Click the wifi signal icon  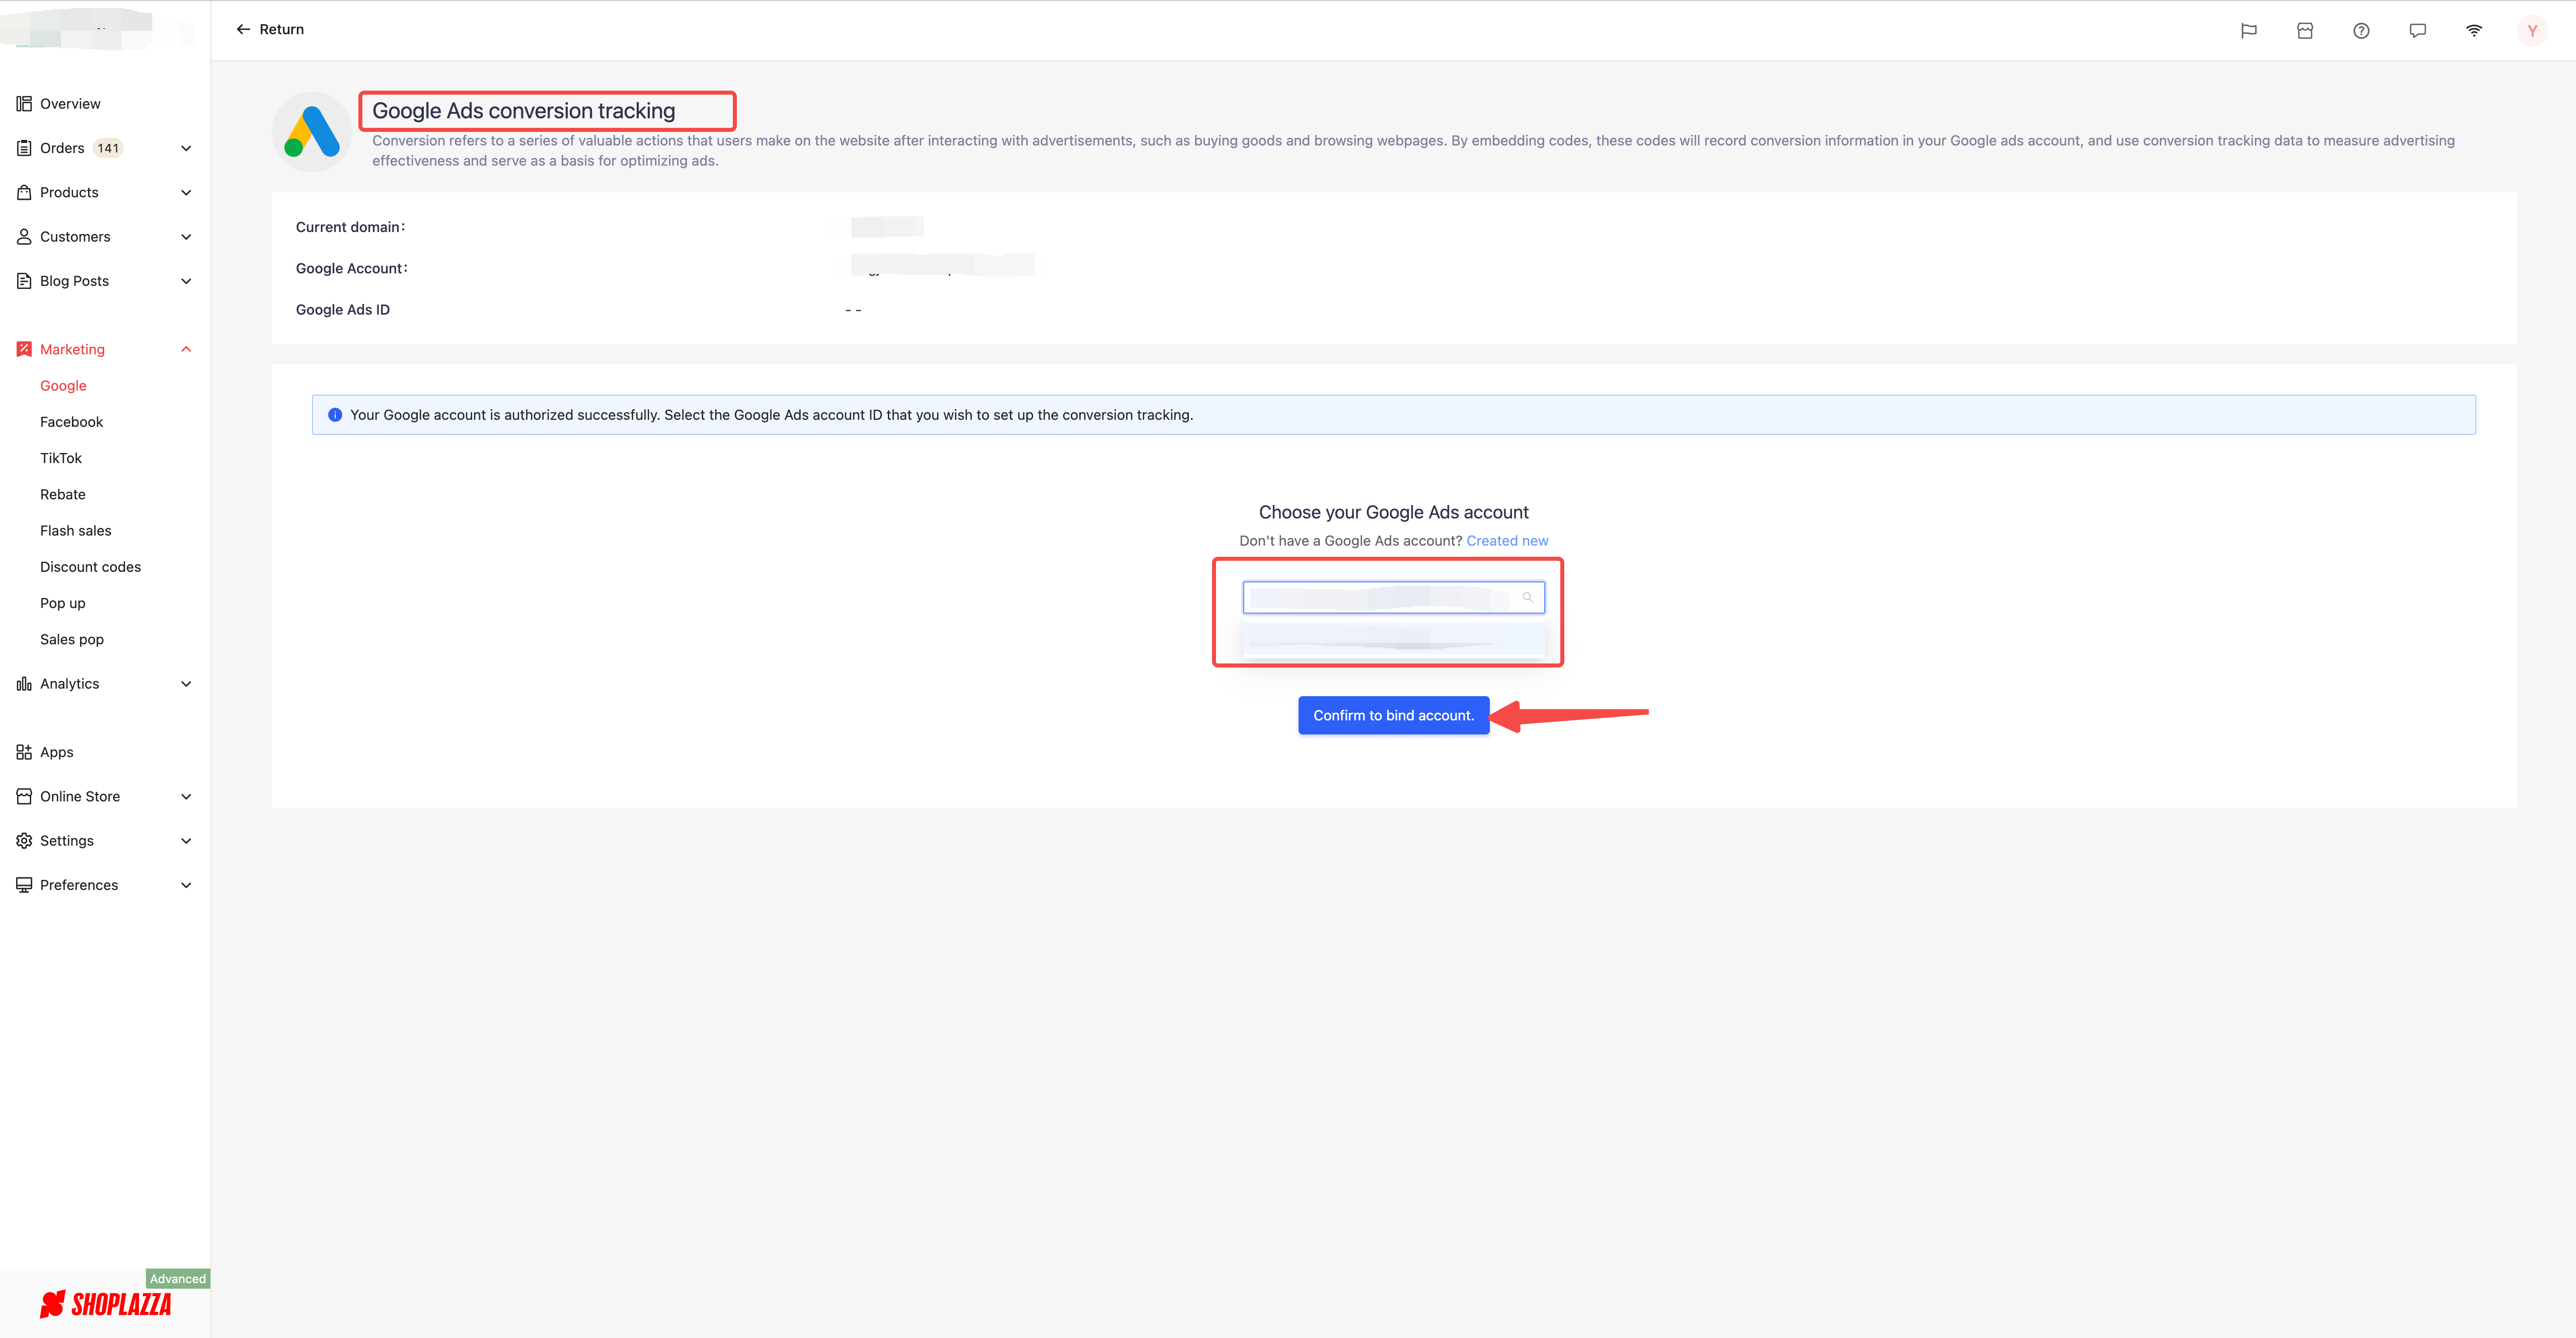pyautogui.click(x=2474, y=31)
